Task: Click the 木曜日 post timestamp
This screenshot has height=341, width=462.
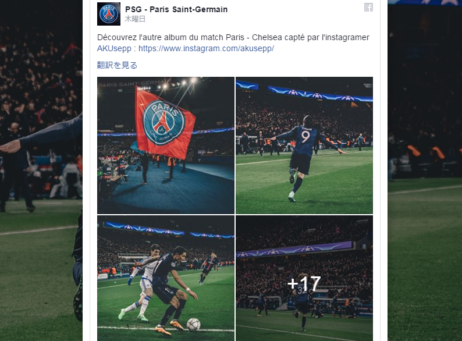Action: 135,19
